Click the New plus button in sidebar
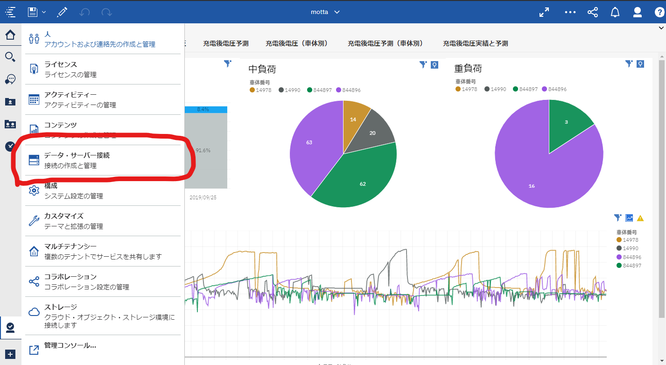The image size is (666, 365). pos(10,354)
